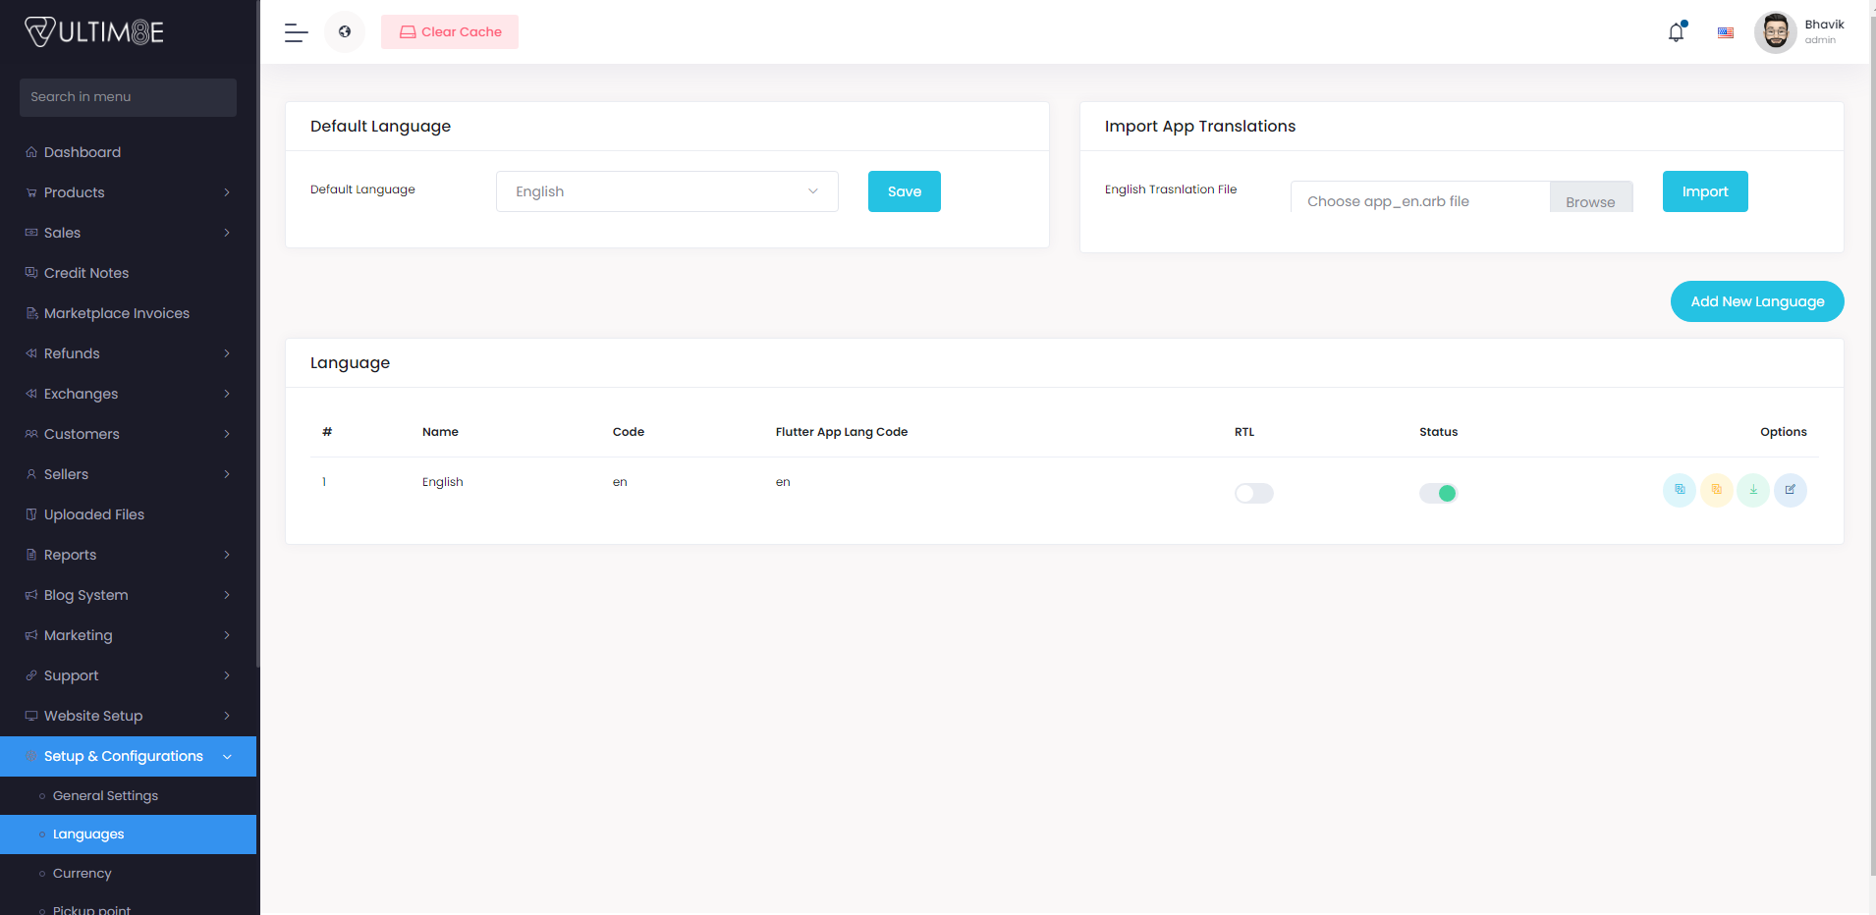
Task: Select Currency under Setup & Configurations
Action: 82,873
